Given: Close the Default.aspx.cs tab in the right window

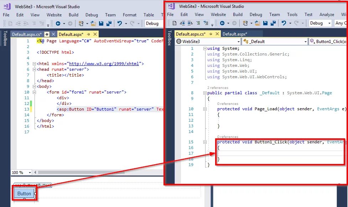Looking at the screenshot, I should [x=217, y=34].
